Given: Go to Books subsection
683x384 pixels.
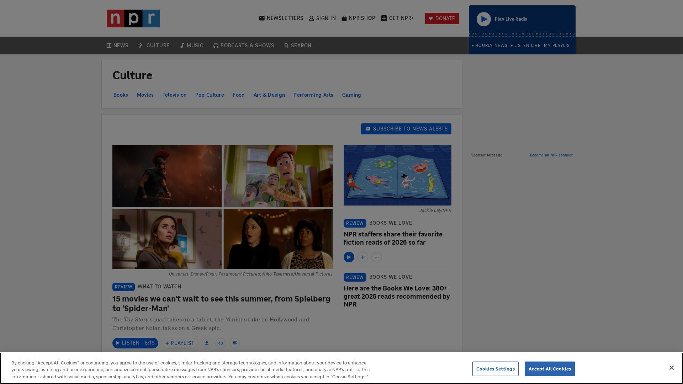Looking at the screenshot, I should (121, 95).
